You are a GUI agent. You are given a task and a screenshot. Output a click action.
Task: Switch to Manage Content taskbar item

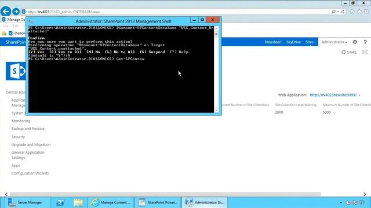pyautogui.click(x=111, y=202)
